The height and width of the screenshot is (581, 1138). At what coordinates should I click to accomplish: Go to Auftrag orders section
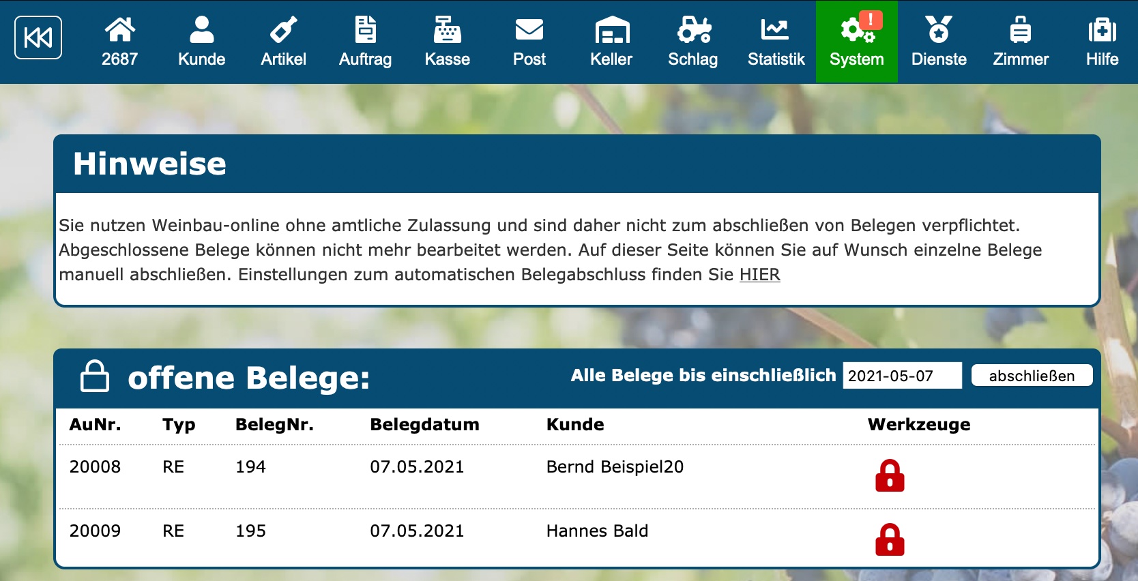[365, 41]
